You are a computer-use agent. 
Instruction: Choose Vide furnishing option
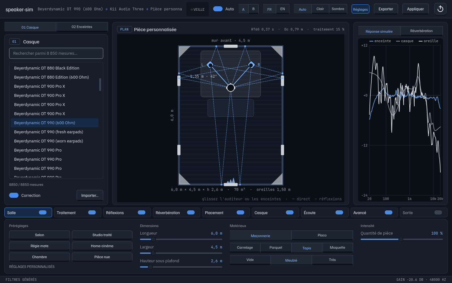coord(250,260)
